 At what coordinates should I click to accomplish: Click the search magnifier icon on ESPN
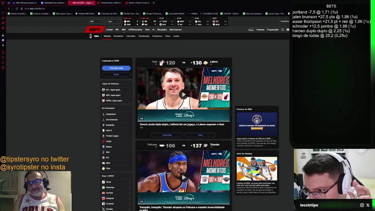click(282, 30)
